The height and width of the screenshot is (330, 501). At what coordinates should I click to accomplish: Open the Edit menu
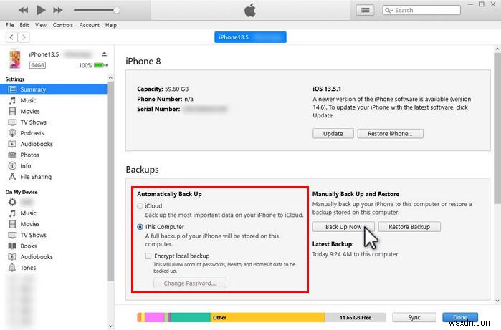click(x=24, y=25)
